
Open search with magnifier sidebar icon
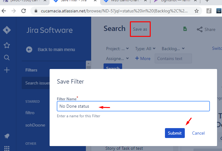coord(7,58)
